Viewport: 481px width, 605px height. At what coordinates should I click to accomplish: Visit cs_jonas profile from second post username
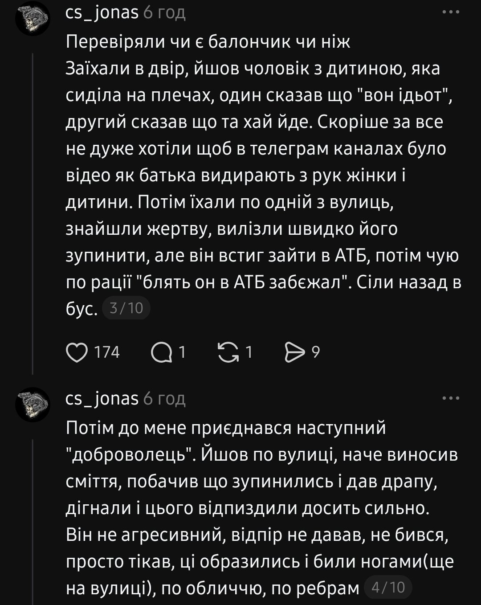point(102,398)
